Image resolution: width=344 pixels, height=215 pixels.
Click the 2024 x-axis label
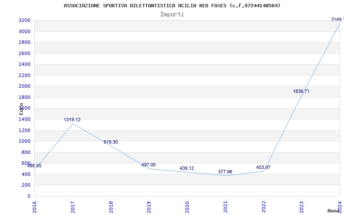coord(340,207)
